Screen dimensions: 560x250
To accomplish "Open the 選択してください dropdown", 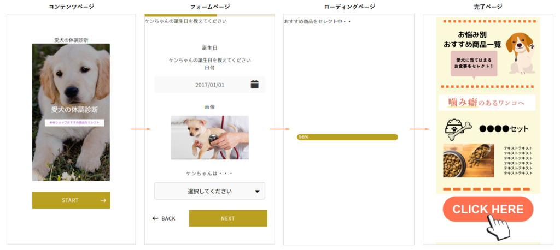I will coord(209,191).
